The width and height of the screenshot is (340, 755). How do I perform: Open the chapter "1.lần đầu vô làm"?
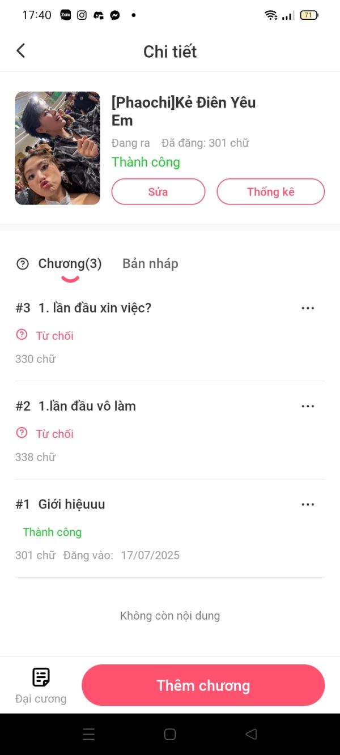point(87,406)
